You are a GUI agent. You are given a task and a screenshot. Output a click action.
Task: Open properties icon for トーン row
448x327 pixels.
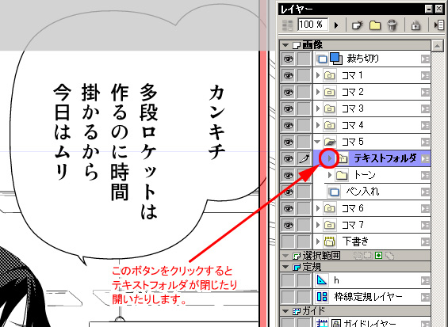[425, 175]
